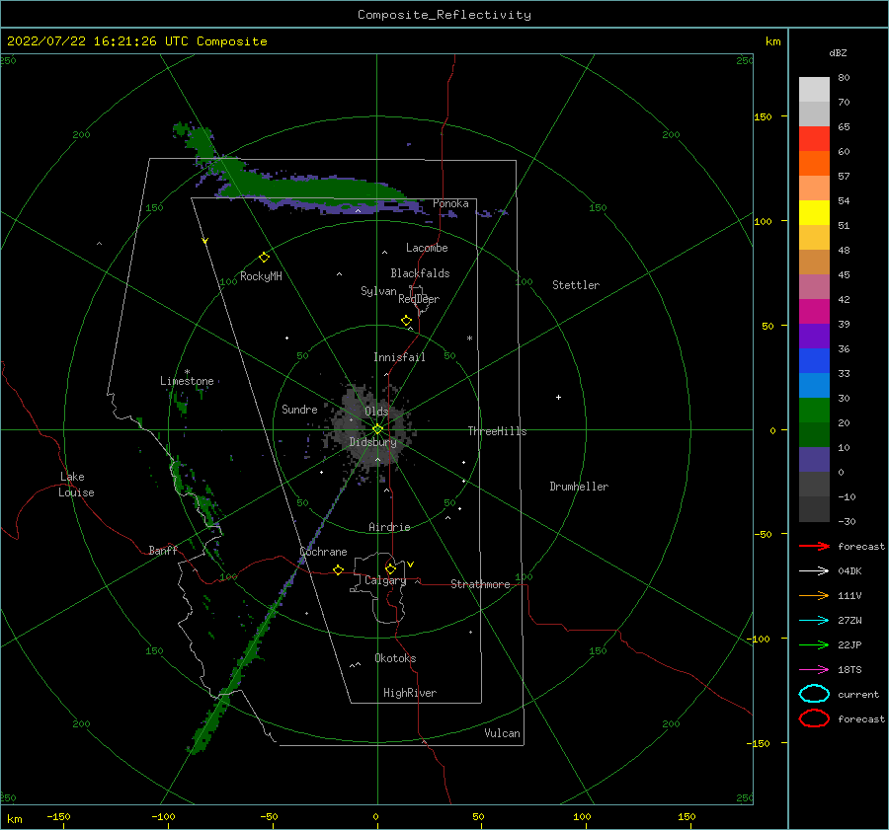Click the Banff label

(x=163, y=550)
